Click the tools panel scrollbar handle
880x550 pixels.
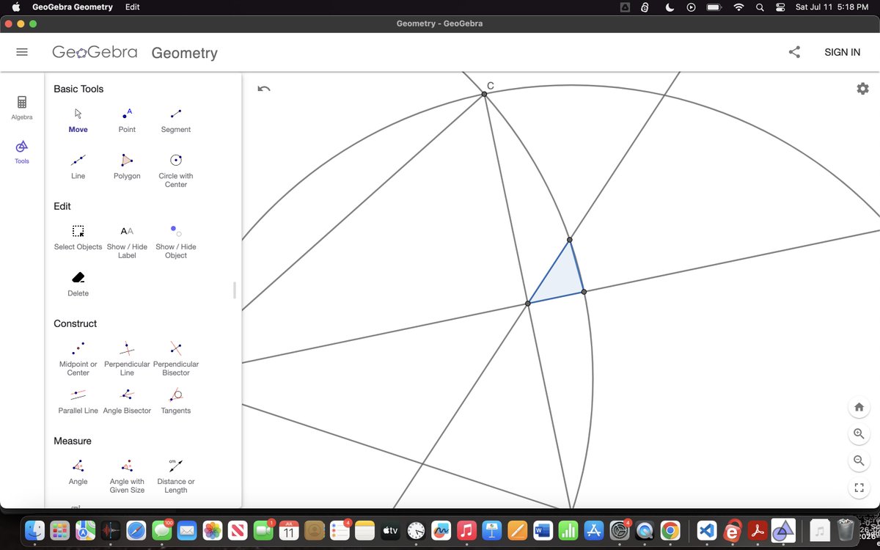point(235,290)
